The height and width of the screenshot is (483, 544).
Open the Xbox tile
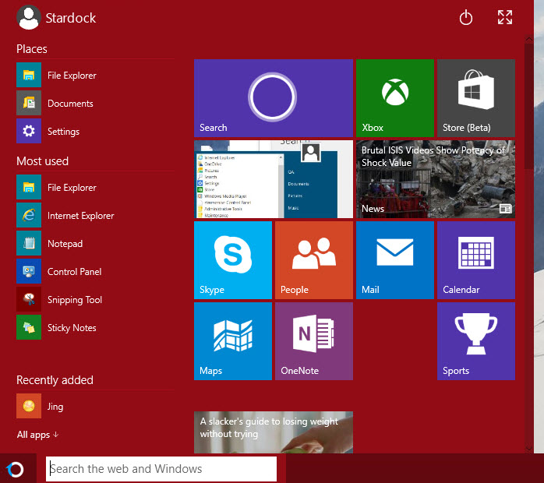point(395,98)
